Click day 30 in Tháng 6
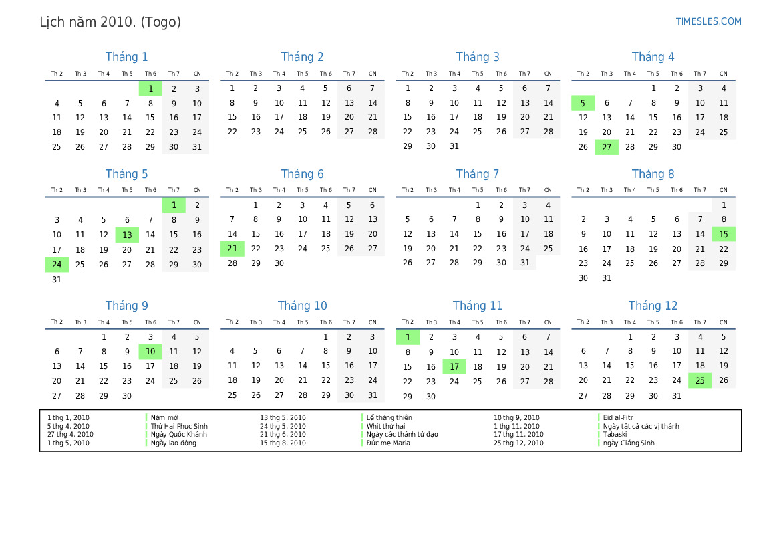The width and height of the screenshot is (781, 553). pyautogui.click(x=279, y=263)
